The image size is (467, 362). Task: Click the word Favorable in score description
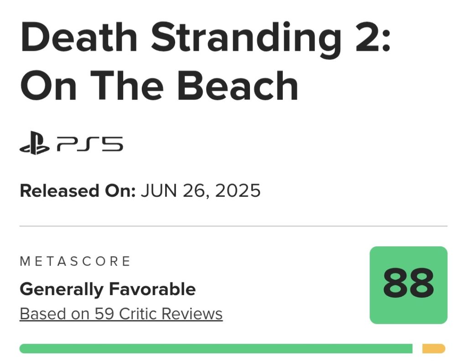(152, 289)
